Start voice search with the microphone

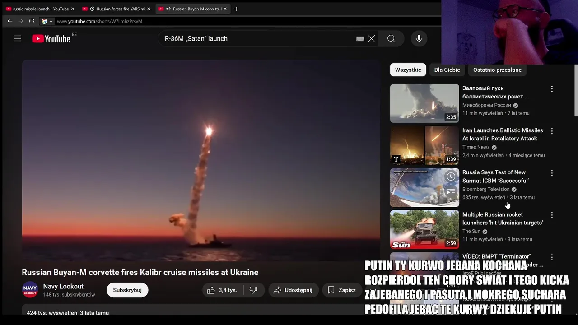pos(419,39)
